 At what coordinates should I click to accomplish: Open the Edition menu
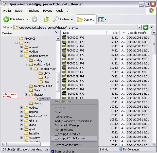point(19,11)
